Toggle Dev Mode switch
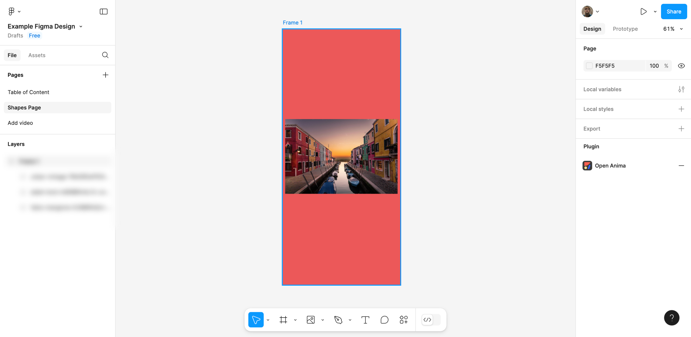 click(431, 320)
